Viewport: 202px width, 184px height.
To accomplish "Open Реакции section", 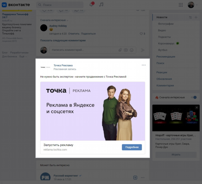I will (162, 73).
